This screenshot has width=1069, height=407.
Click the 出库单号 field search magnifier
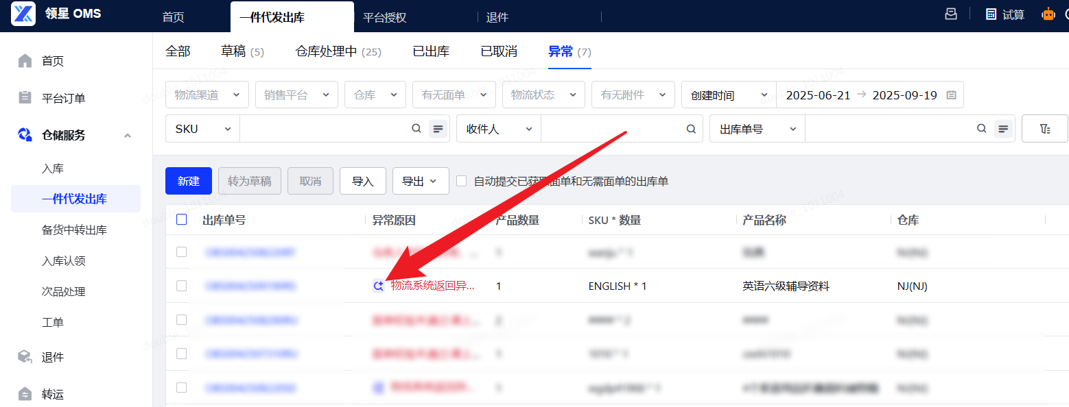coord(983,129)
